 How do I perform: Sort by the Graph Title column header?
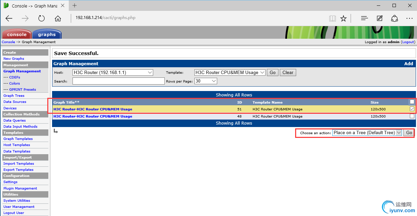(66, 102)
